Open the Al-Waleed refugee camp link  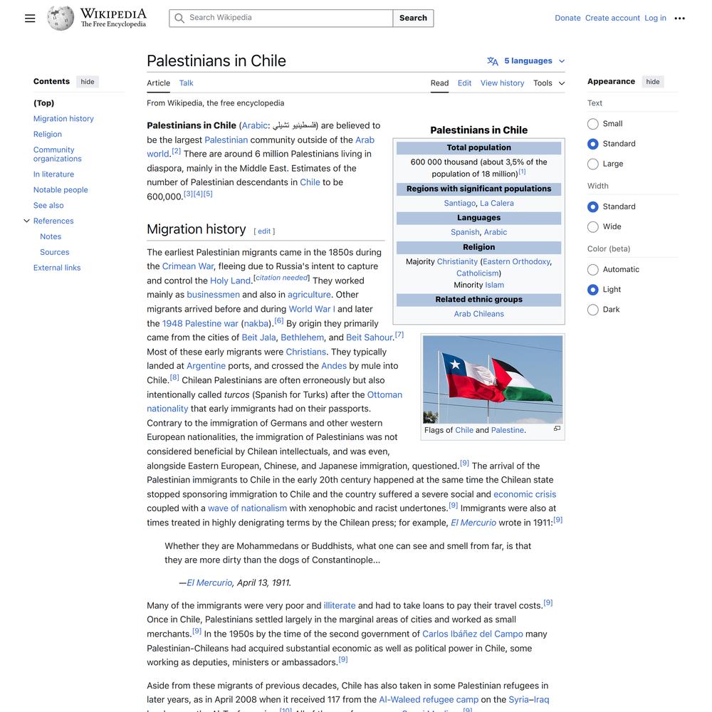pyautogui.click(x=429, y=699)
